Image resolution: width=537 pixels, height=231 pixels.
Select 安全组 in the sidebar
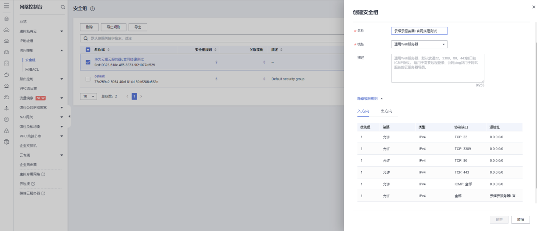[30, 60]
